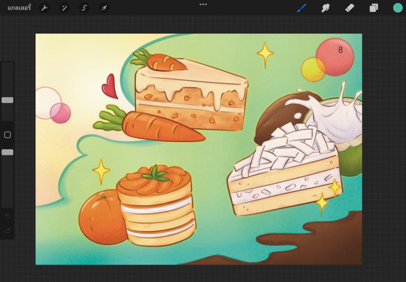Select the Smudge finger tool

[325, 8]
